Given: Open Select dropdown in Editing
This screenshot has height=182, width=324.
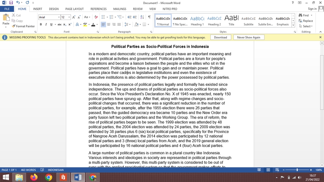Looking at the screenshot, I should [306, 26].
